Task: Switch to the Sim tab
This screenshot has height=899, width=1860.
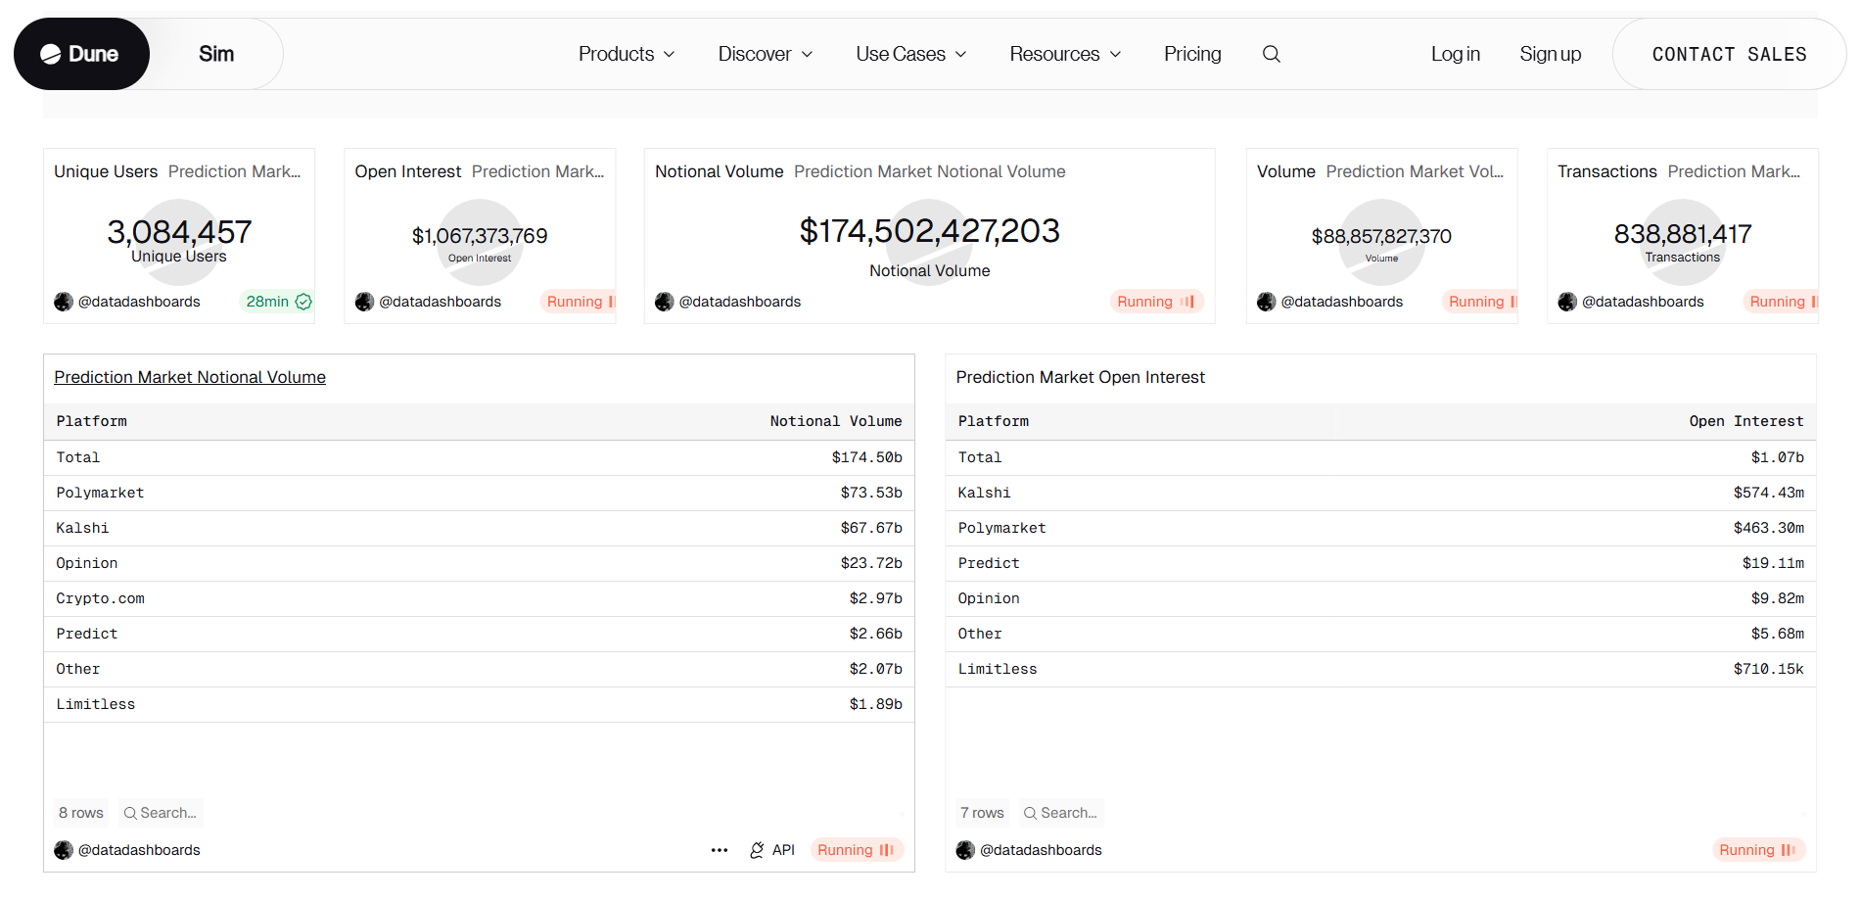Action: pyautogui.click(x=216, y=54)
